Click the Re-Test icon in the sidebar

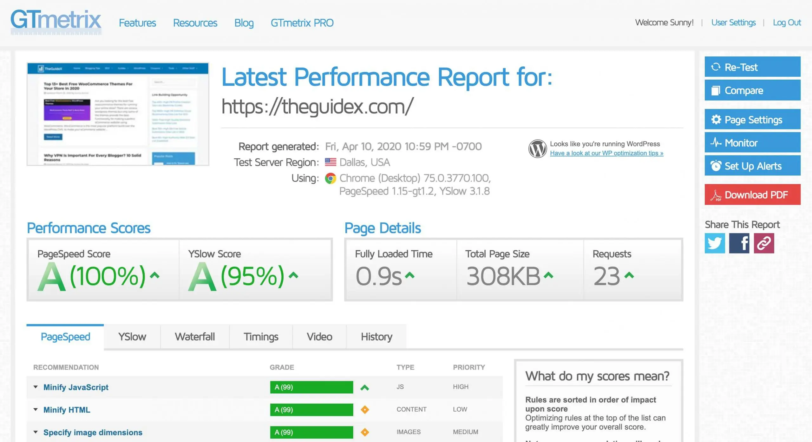click(716, 67)
